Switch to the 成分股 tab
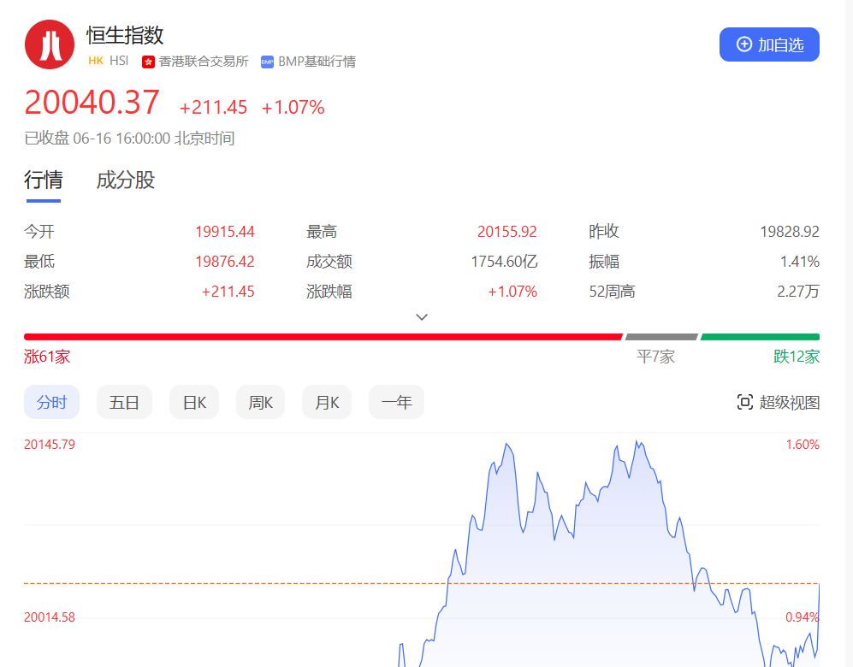 pyautogui.click(x=125, y=180)
